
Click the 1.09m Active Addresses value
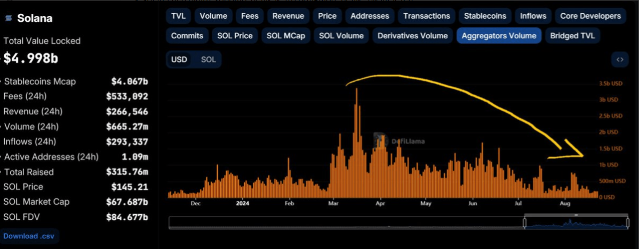click(x=135, y=157)
